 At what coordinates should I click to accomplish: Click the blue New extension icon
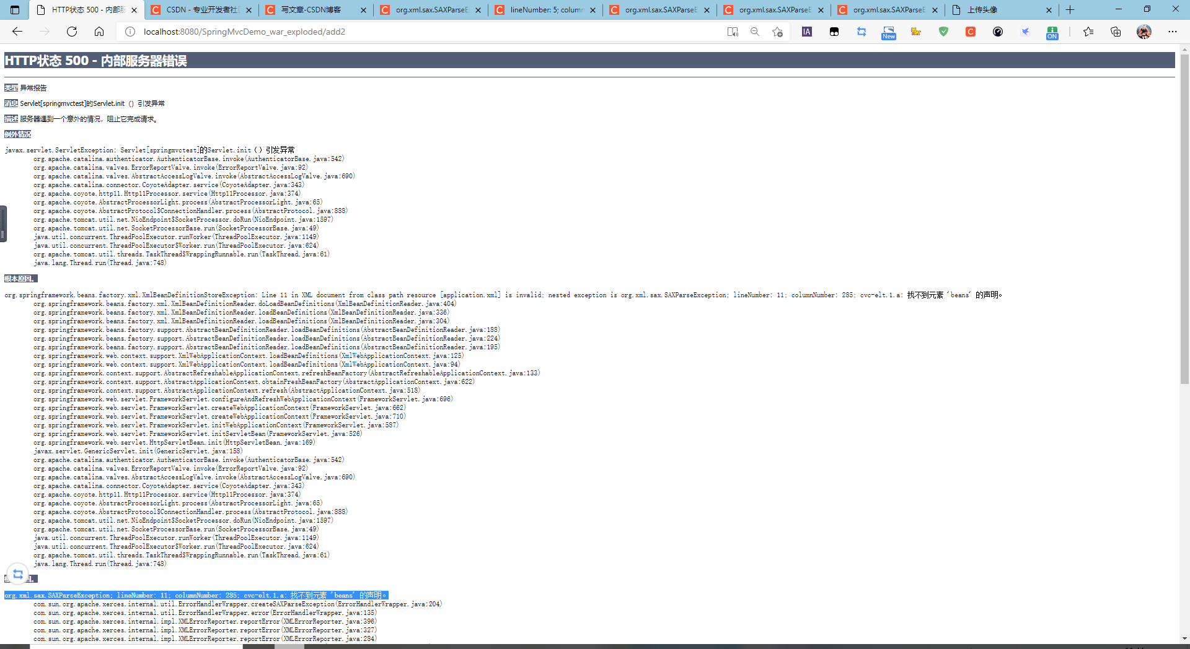click(x=888, y=33)
